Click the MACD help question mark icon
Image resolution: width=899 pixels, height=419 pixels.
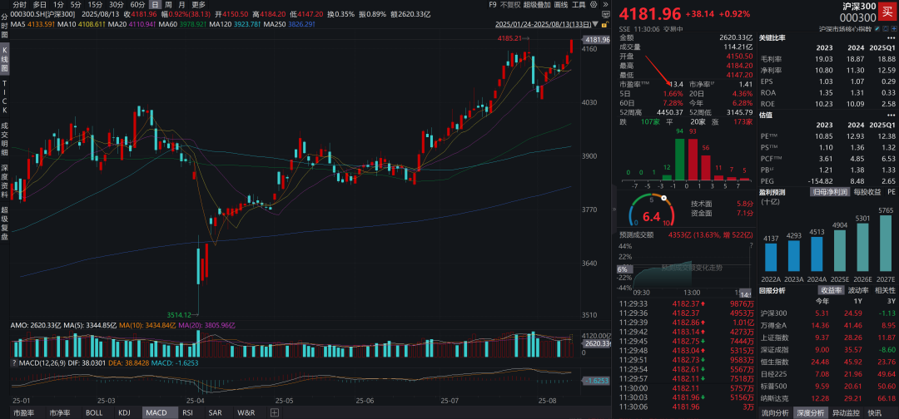pos(14,362)
